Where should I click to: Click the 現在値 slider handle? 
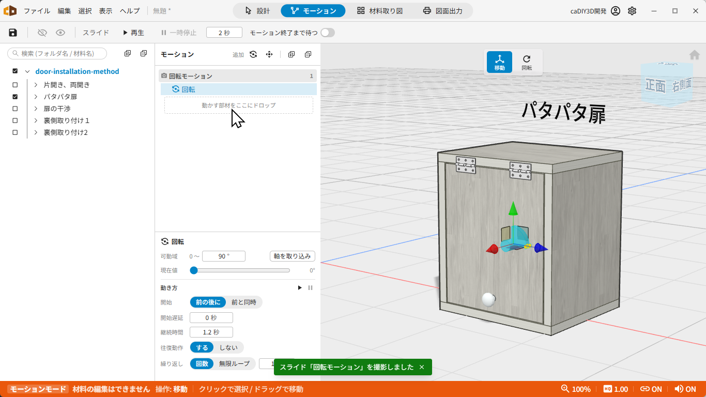193,270
